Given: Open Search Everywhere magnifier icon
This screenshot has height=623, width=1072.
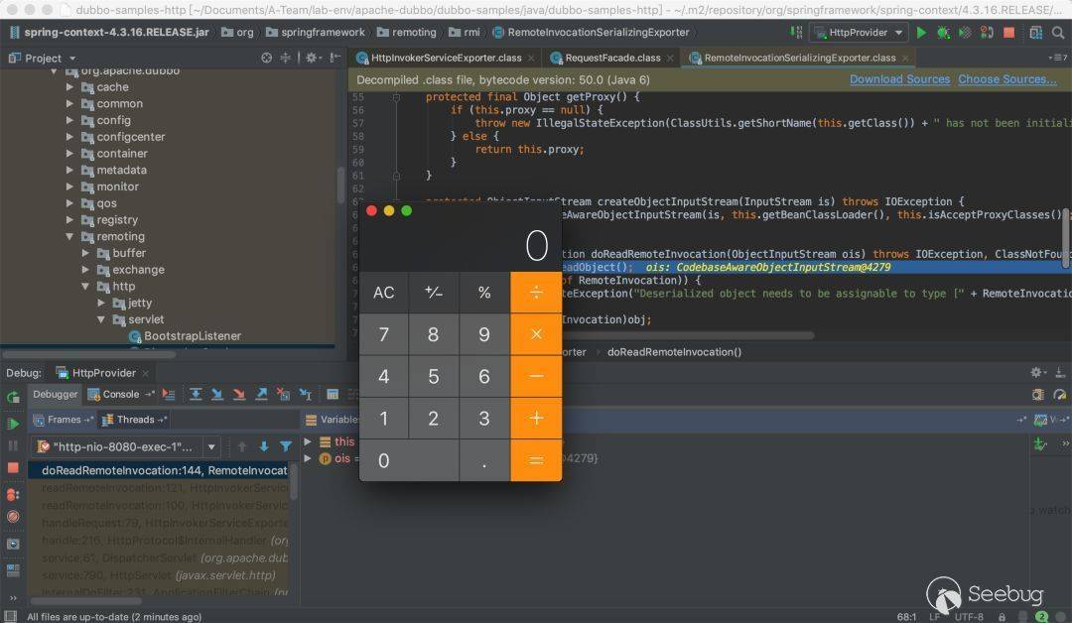Looking at the screenshot, I should [x=1059, y=33].
